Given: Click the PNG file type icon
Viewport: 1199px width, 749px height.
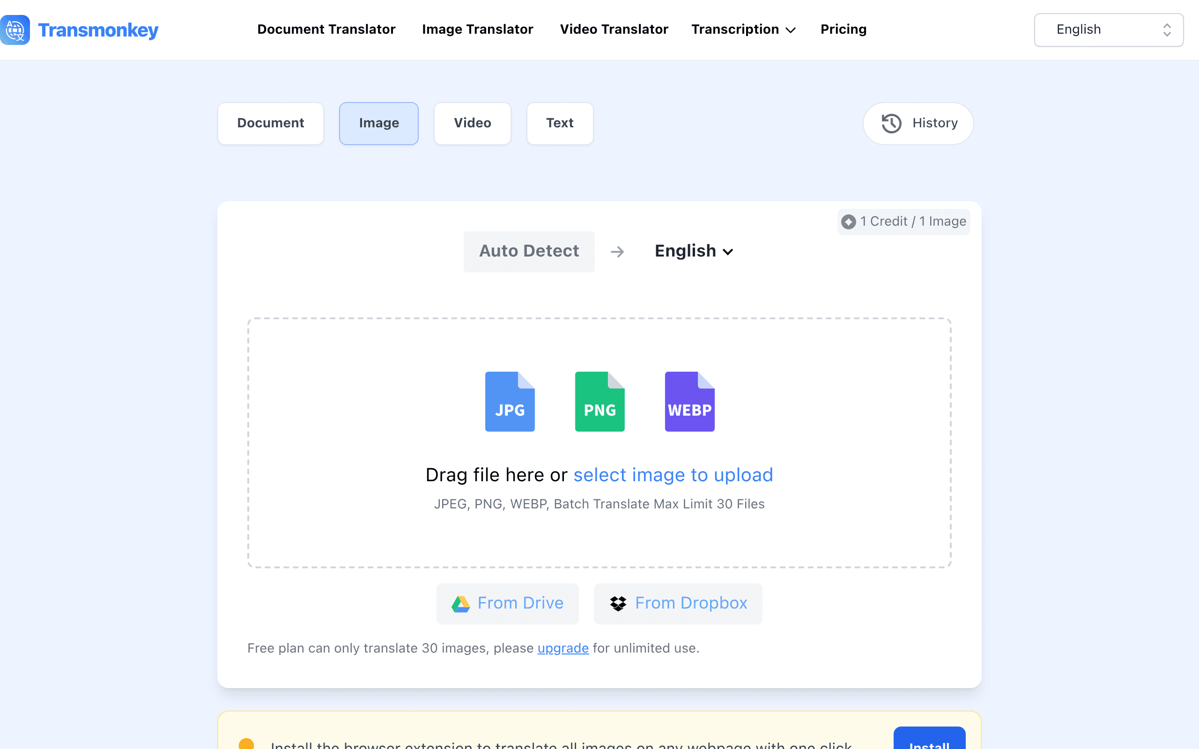Looking at the screenshot, I should pyautogui.click(x=599, y=401).
